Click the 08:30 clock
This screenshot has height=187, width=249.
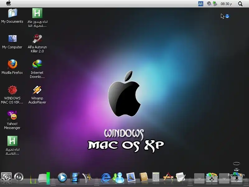(x=226, y=4)
